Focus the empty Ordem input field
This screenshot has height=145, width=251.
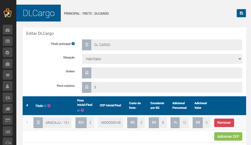pos(167,73)
